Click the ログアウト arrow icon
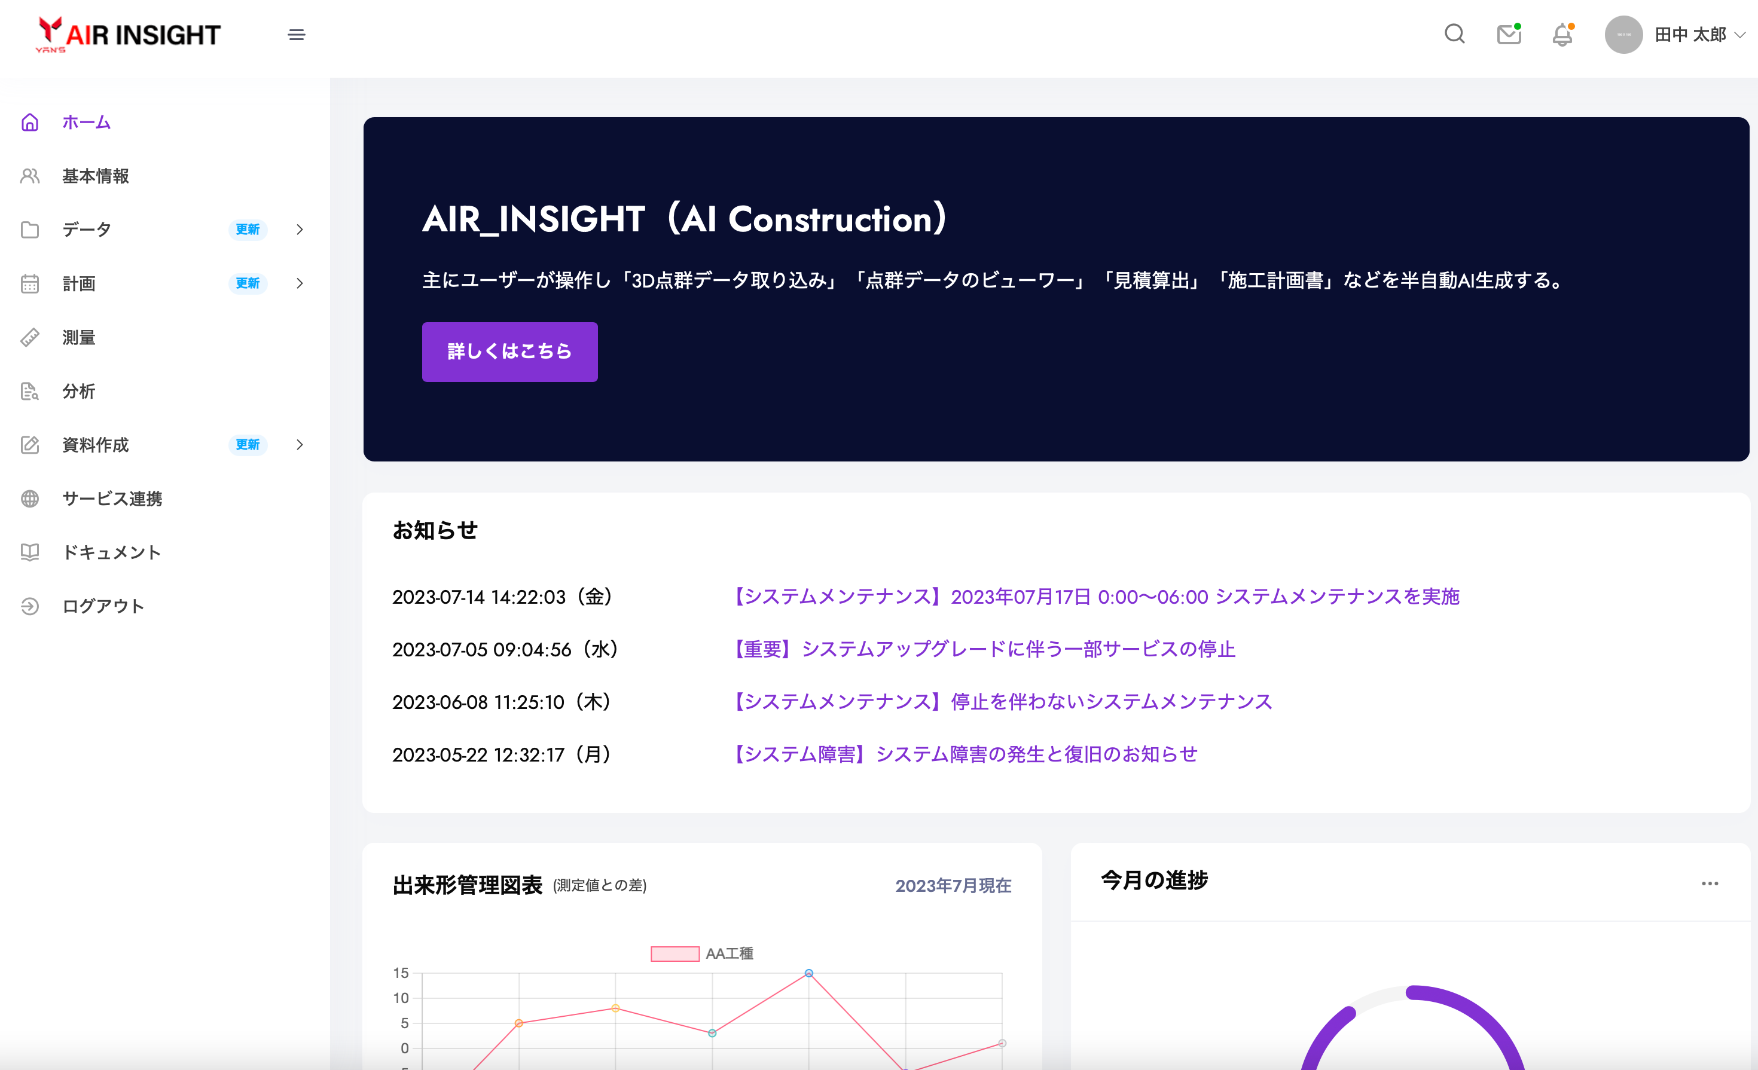Image resolution: width=1758 pixels, height=1070 pixels. pyautogui.click(x=30, y=606)
